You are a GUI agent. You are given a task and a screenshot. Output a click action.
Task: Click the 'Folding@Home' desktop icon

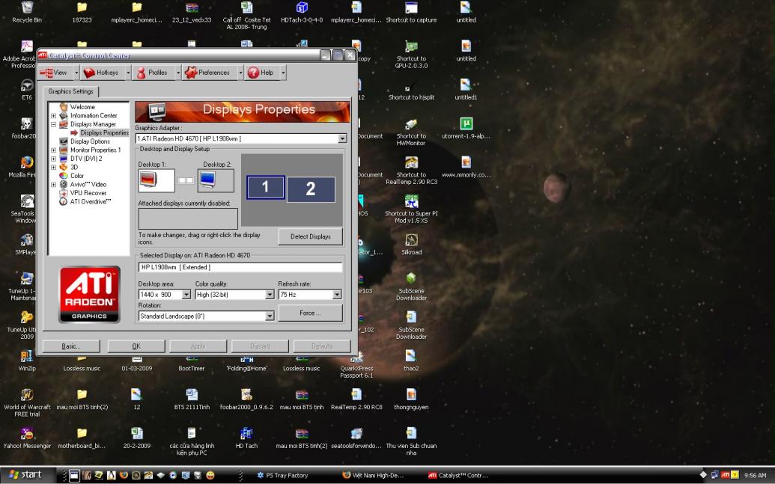coord(246,363)
